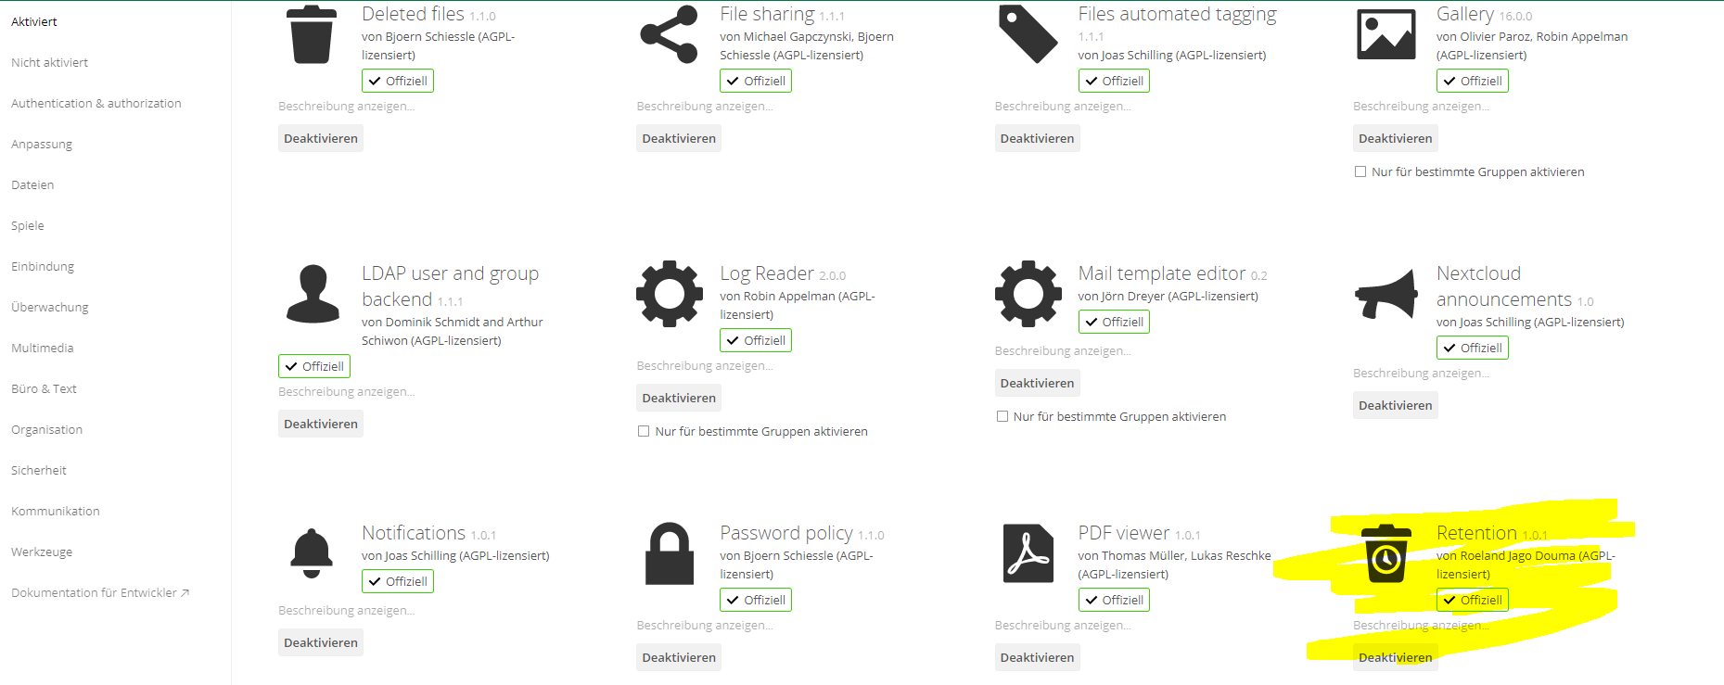
Task: Click the Notifications bell icon
Action: coord(312,553)
